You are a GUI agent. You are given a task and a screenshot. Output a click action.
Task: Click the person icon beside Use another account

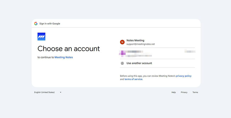(122, 63)
